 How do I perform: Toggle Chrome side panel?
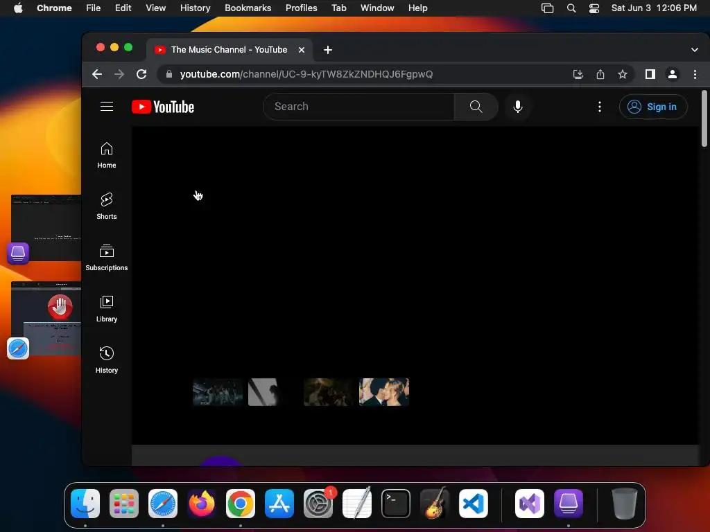(650, 74)
